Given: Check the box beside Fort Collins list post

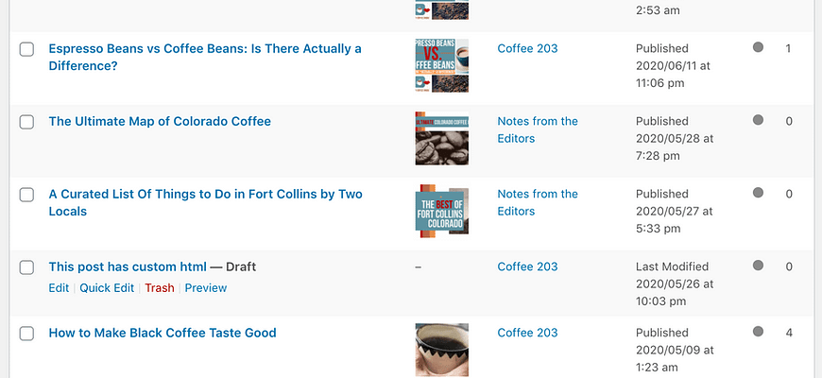Looking at the screenshot, I should pyautogui.click(x=26, y=195).
